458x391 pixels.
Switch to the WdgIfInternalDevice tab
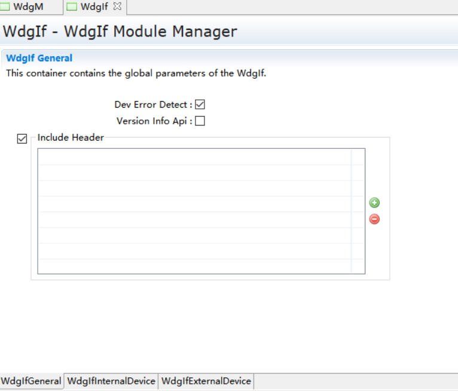point(111,381)
